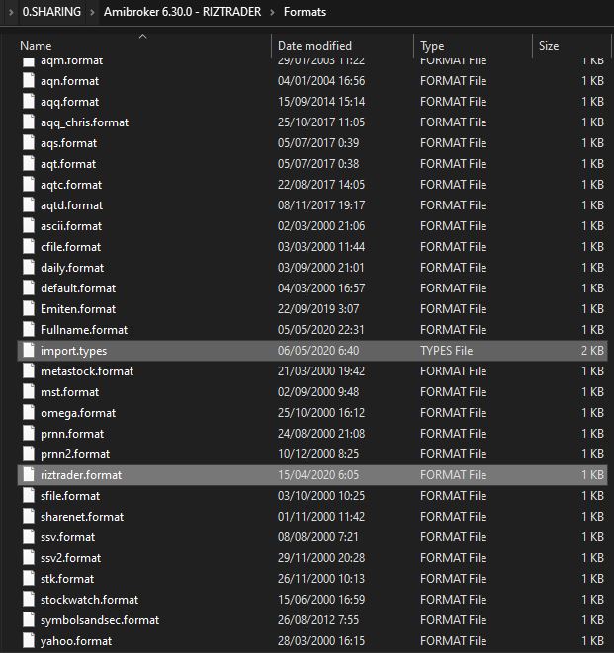The image size is (614, 653).
Task: Expand the chevron before Formats breadcrumb
Action: coord(272,12)
